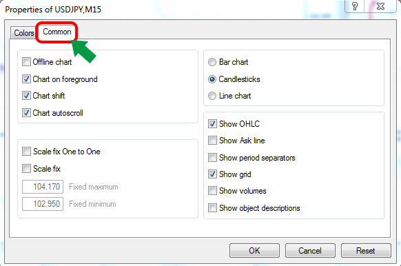
Task: Click the help question mark icon
Action: pos(355,6)
